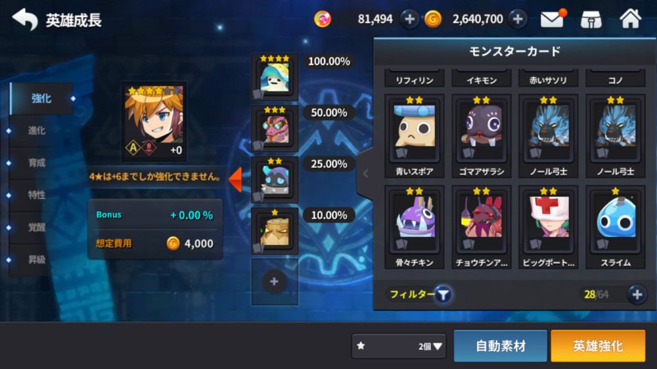Go back with the return arrow
Viewport: 657px width, 369px height.
point(25,19)
